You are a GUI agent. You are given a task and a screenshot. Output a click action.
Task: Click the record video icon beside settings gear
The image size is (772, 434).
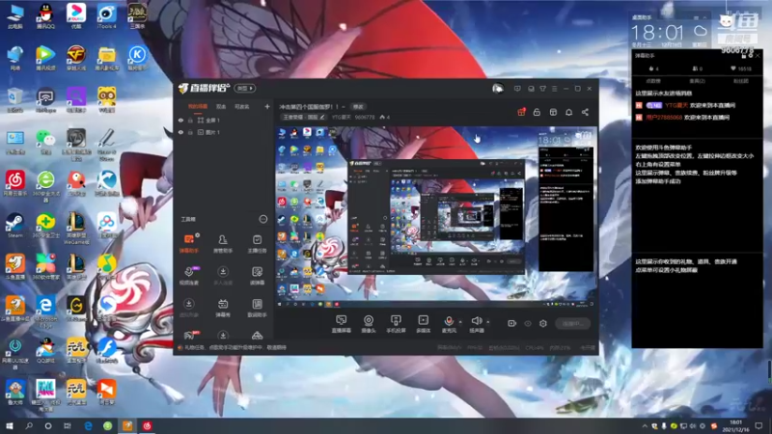coord(512,323)
